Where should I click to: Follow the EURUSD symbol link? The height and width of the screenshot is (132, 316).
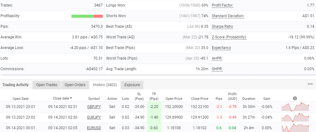click(x=94, y=128)
